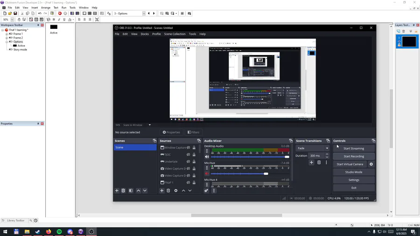Expand Frame 1 in the workspace tree
Screen dimensions: 420x236
pyautogui.click(x=7, y=34)
